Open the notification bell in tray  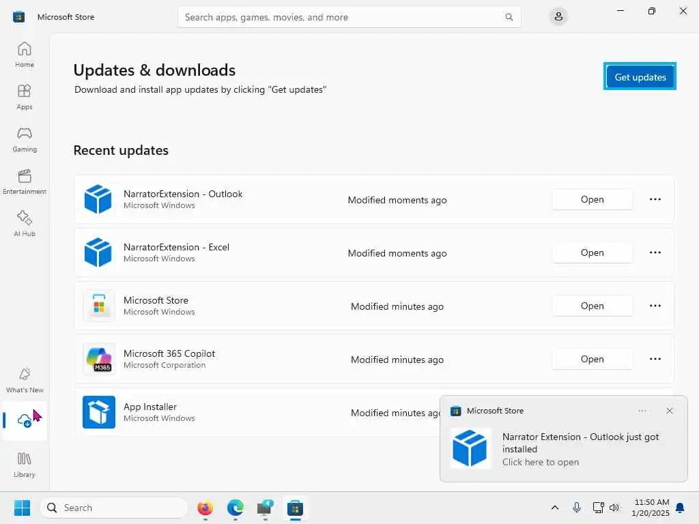click(x=680, y=508)
